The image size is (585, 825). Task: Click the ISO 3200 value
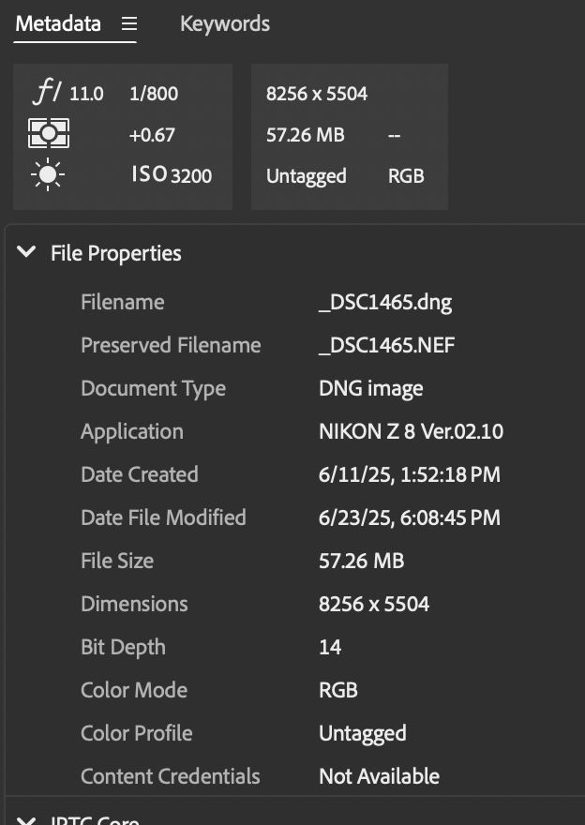pos(171,175)
